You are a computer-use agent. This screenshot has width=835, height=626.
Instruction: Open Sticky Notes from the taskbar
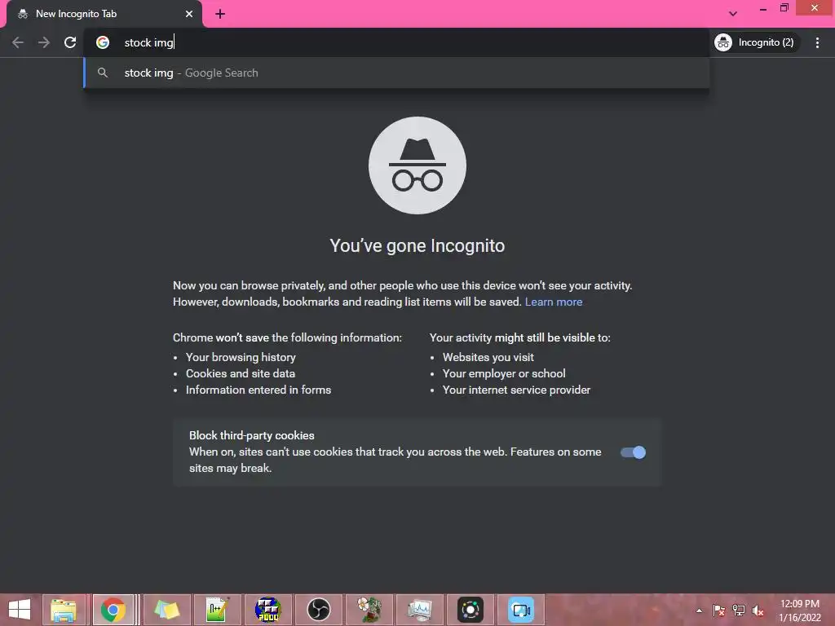(x=166, y=610)
